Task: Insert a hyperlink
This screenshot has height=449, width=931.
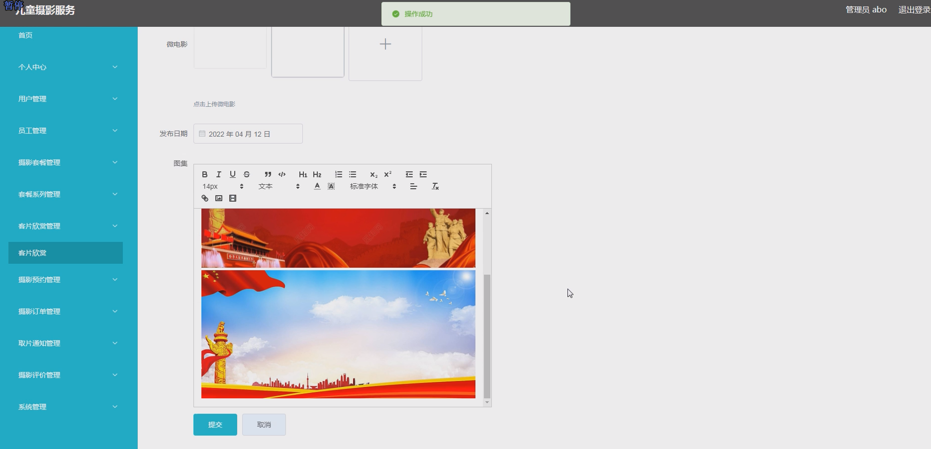Action: 204,198
